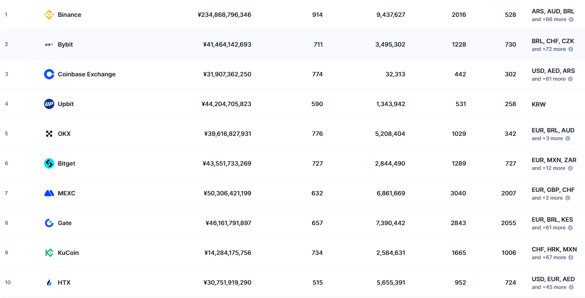
Task: Open the KuCoin exchange name link
Action: [x=68, y=253]
